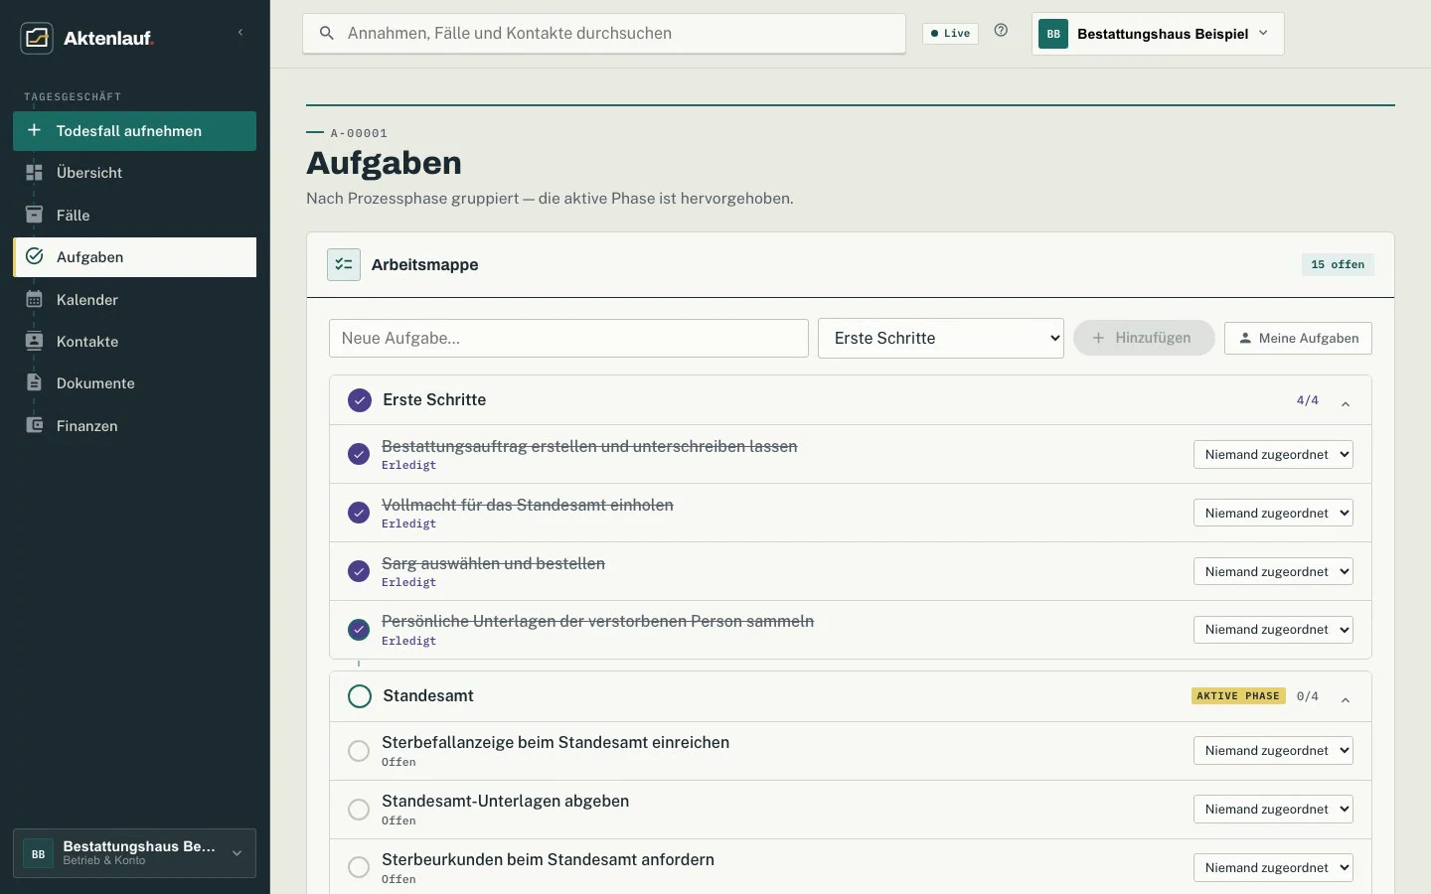Viewport: 1431px width, 894px height.
Task: Click the BB avatar in top bar
Action: tap(1053, 34)
